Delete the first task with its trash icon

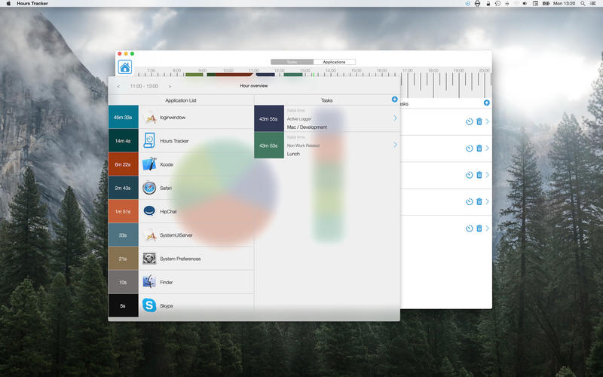tap(479, 121)
